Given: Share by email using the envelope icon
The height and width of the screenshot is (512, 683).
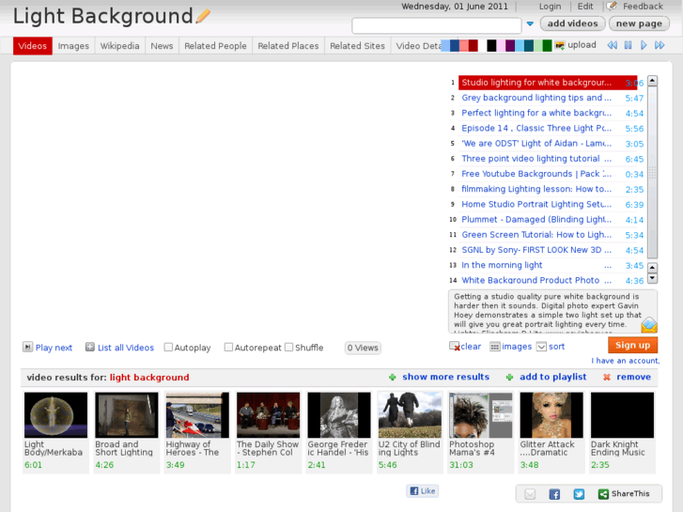Looking at the screenshot, I should click(x=530, y=494).
